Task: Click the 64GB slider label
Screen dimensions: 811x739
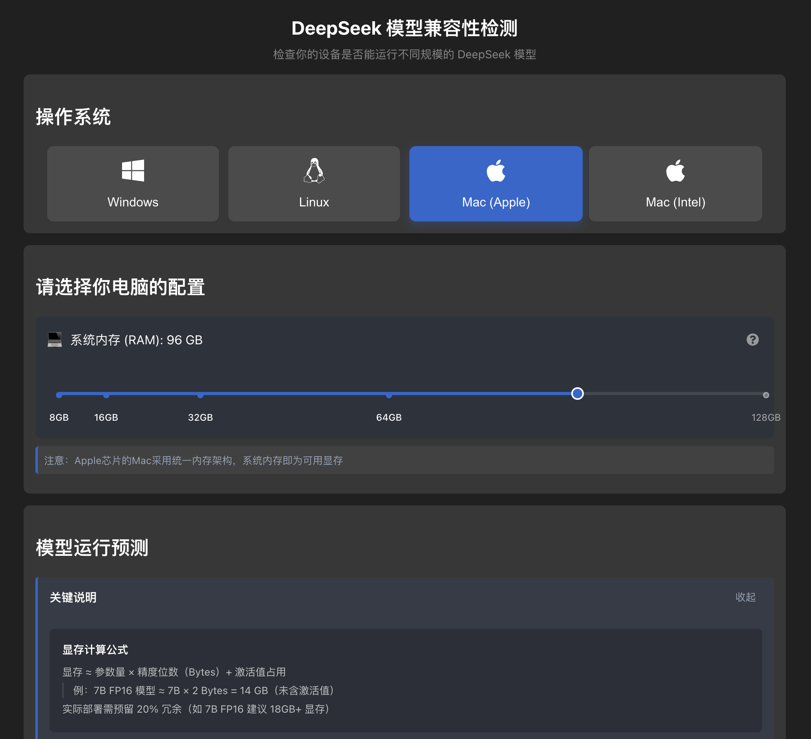Action: pyautogui.click(x=389, y=418)
